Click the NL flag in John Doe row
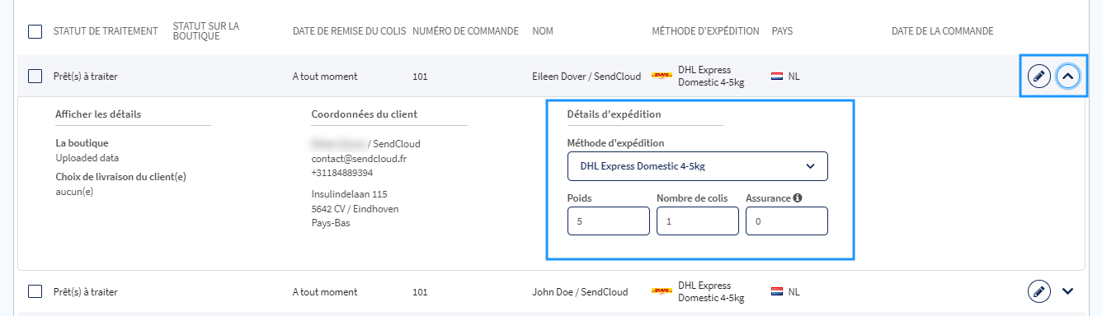1102x316 pixels. (777, 291)
